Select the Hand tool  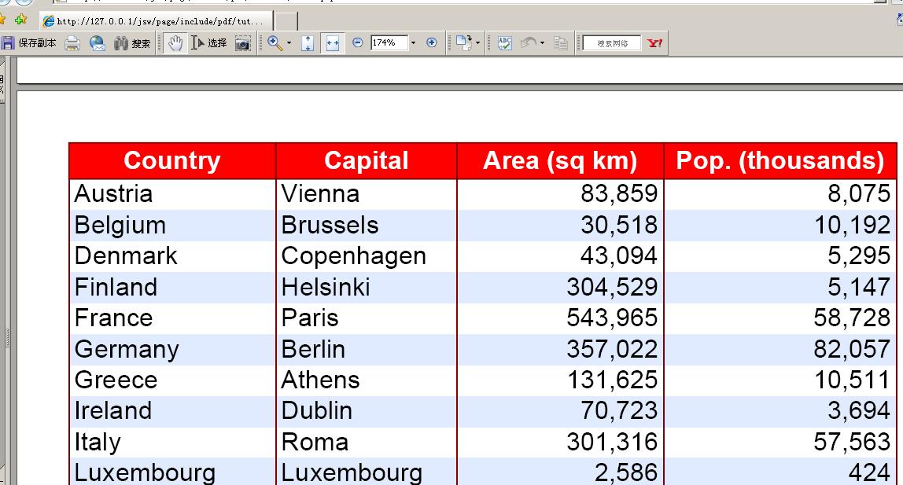(x=175, y=43)
